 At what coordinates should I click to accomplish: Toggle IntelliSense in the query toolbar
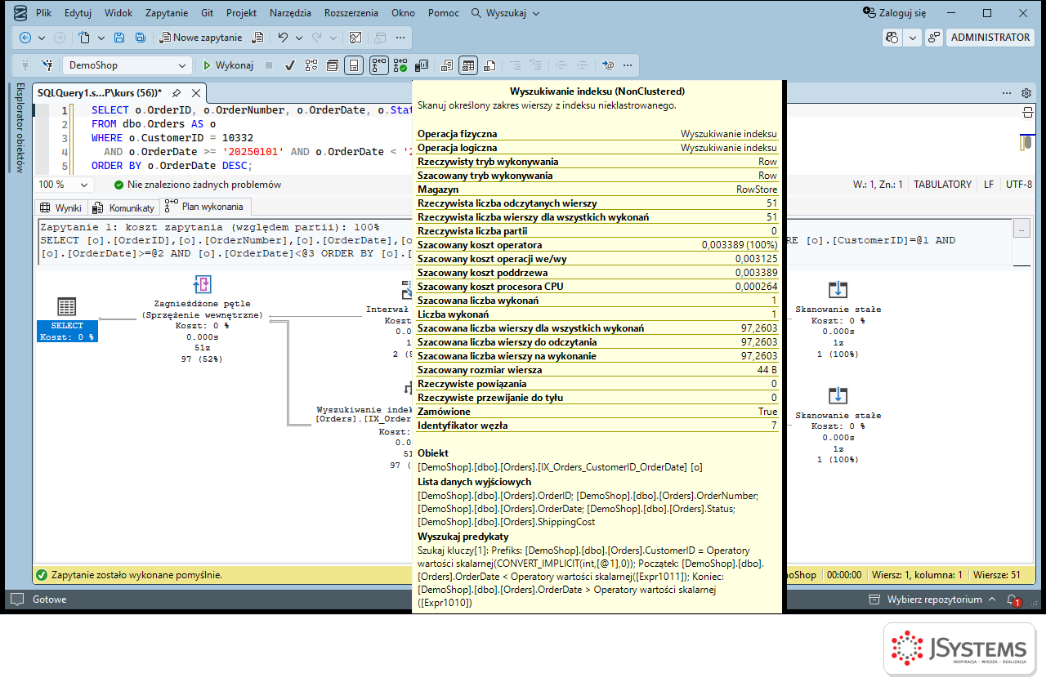[x=354, y=65]
